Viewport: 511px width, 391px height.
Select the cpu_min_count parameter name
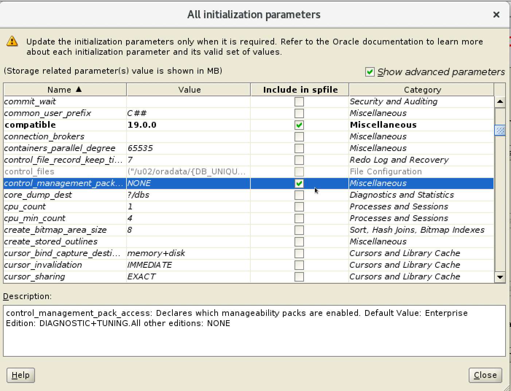pos(35,218)
